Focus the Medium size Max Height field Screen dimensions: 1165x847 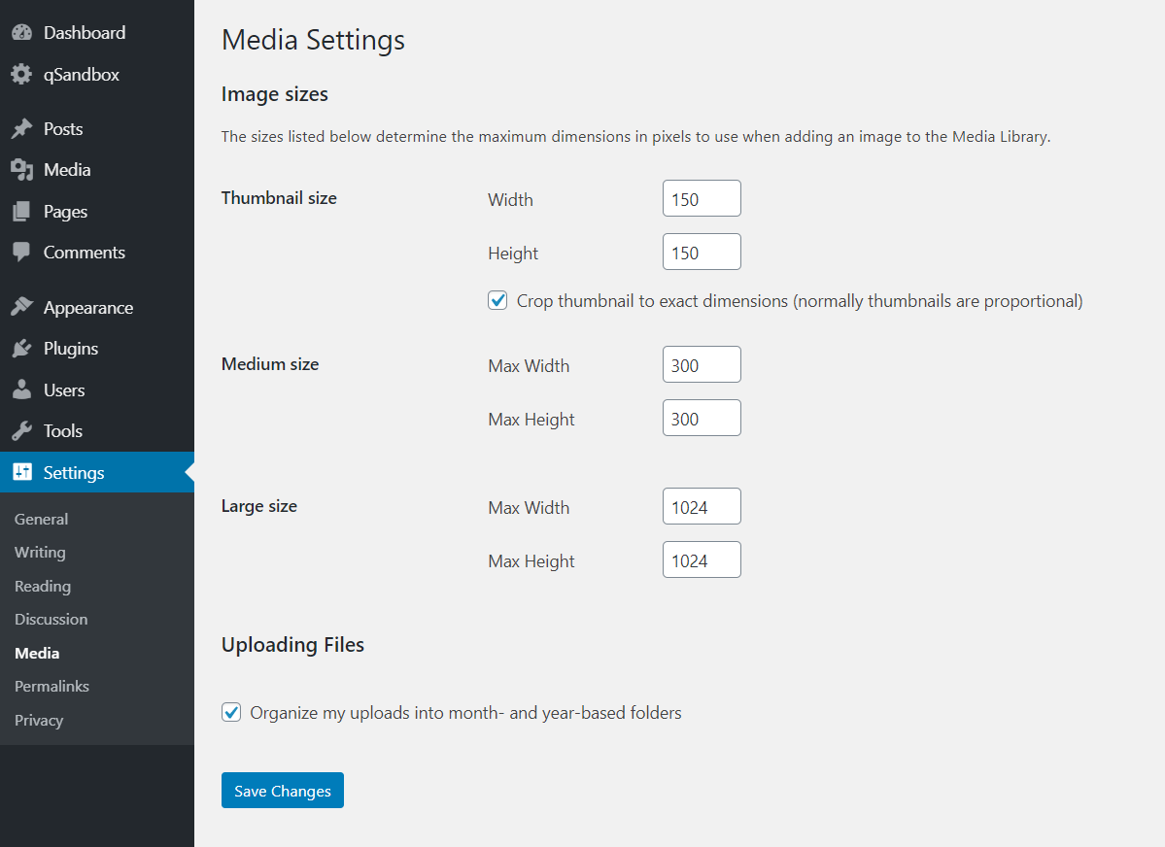pyautogui.click(x=701, y=419)
